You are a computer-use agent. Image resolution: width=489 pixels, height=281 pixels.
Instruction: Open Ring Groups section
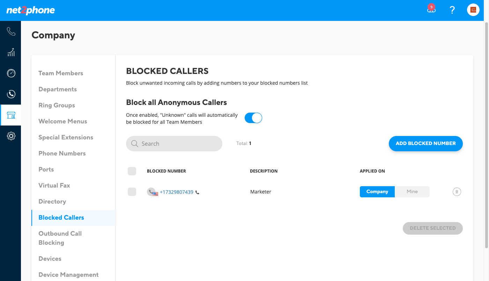click(57, 105)
